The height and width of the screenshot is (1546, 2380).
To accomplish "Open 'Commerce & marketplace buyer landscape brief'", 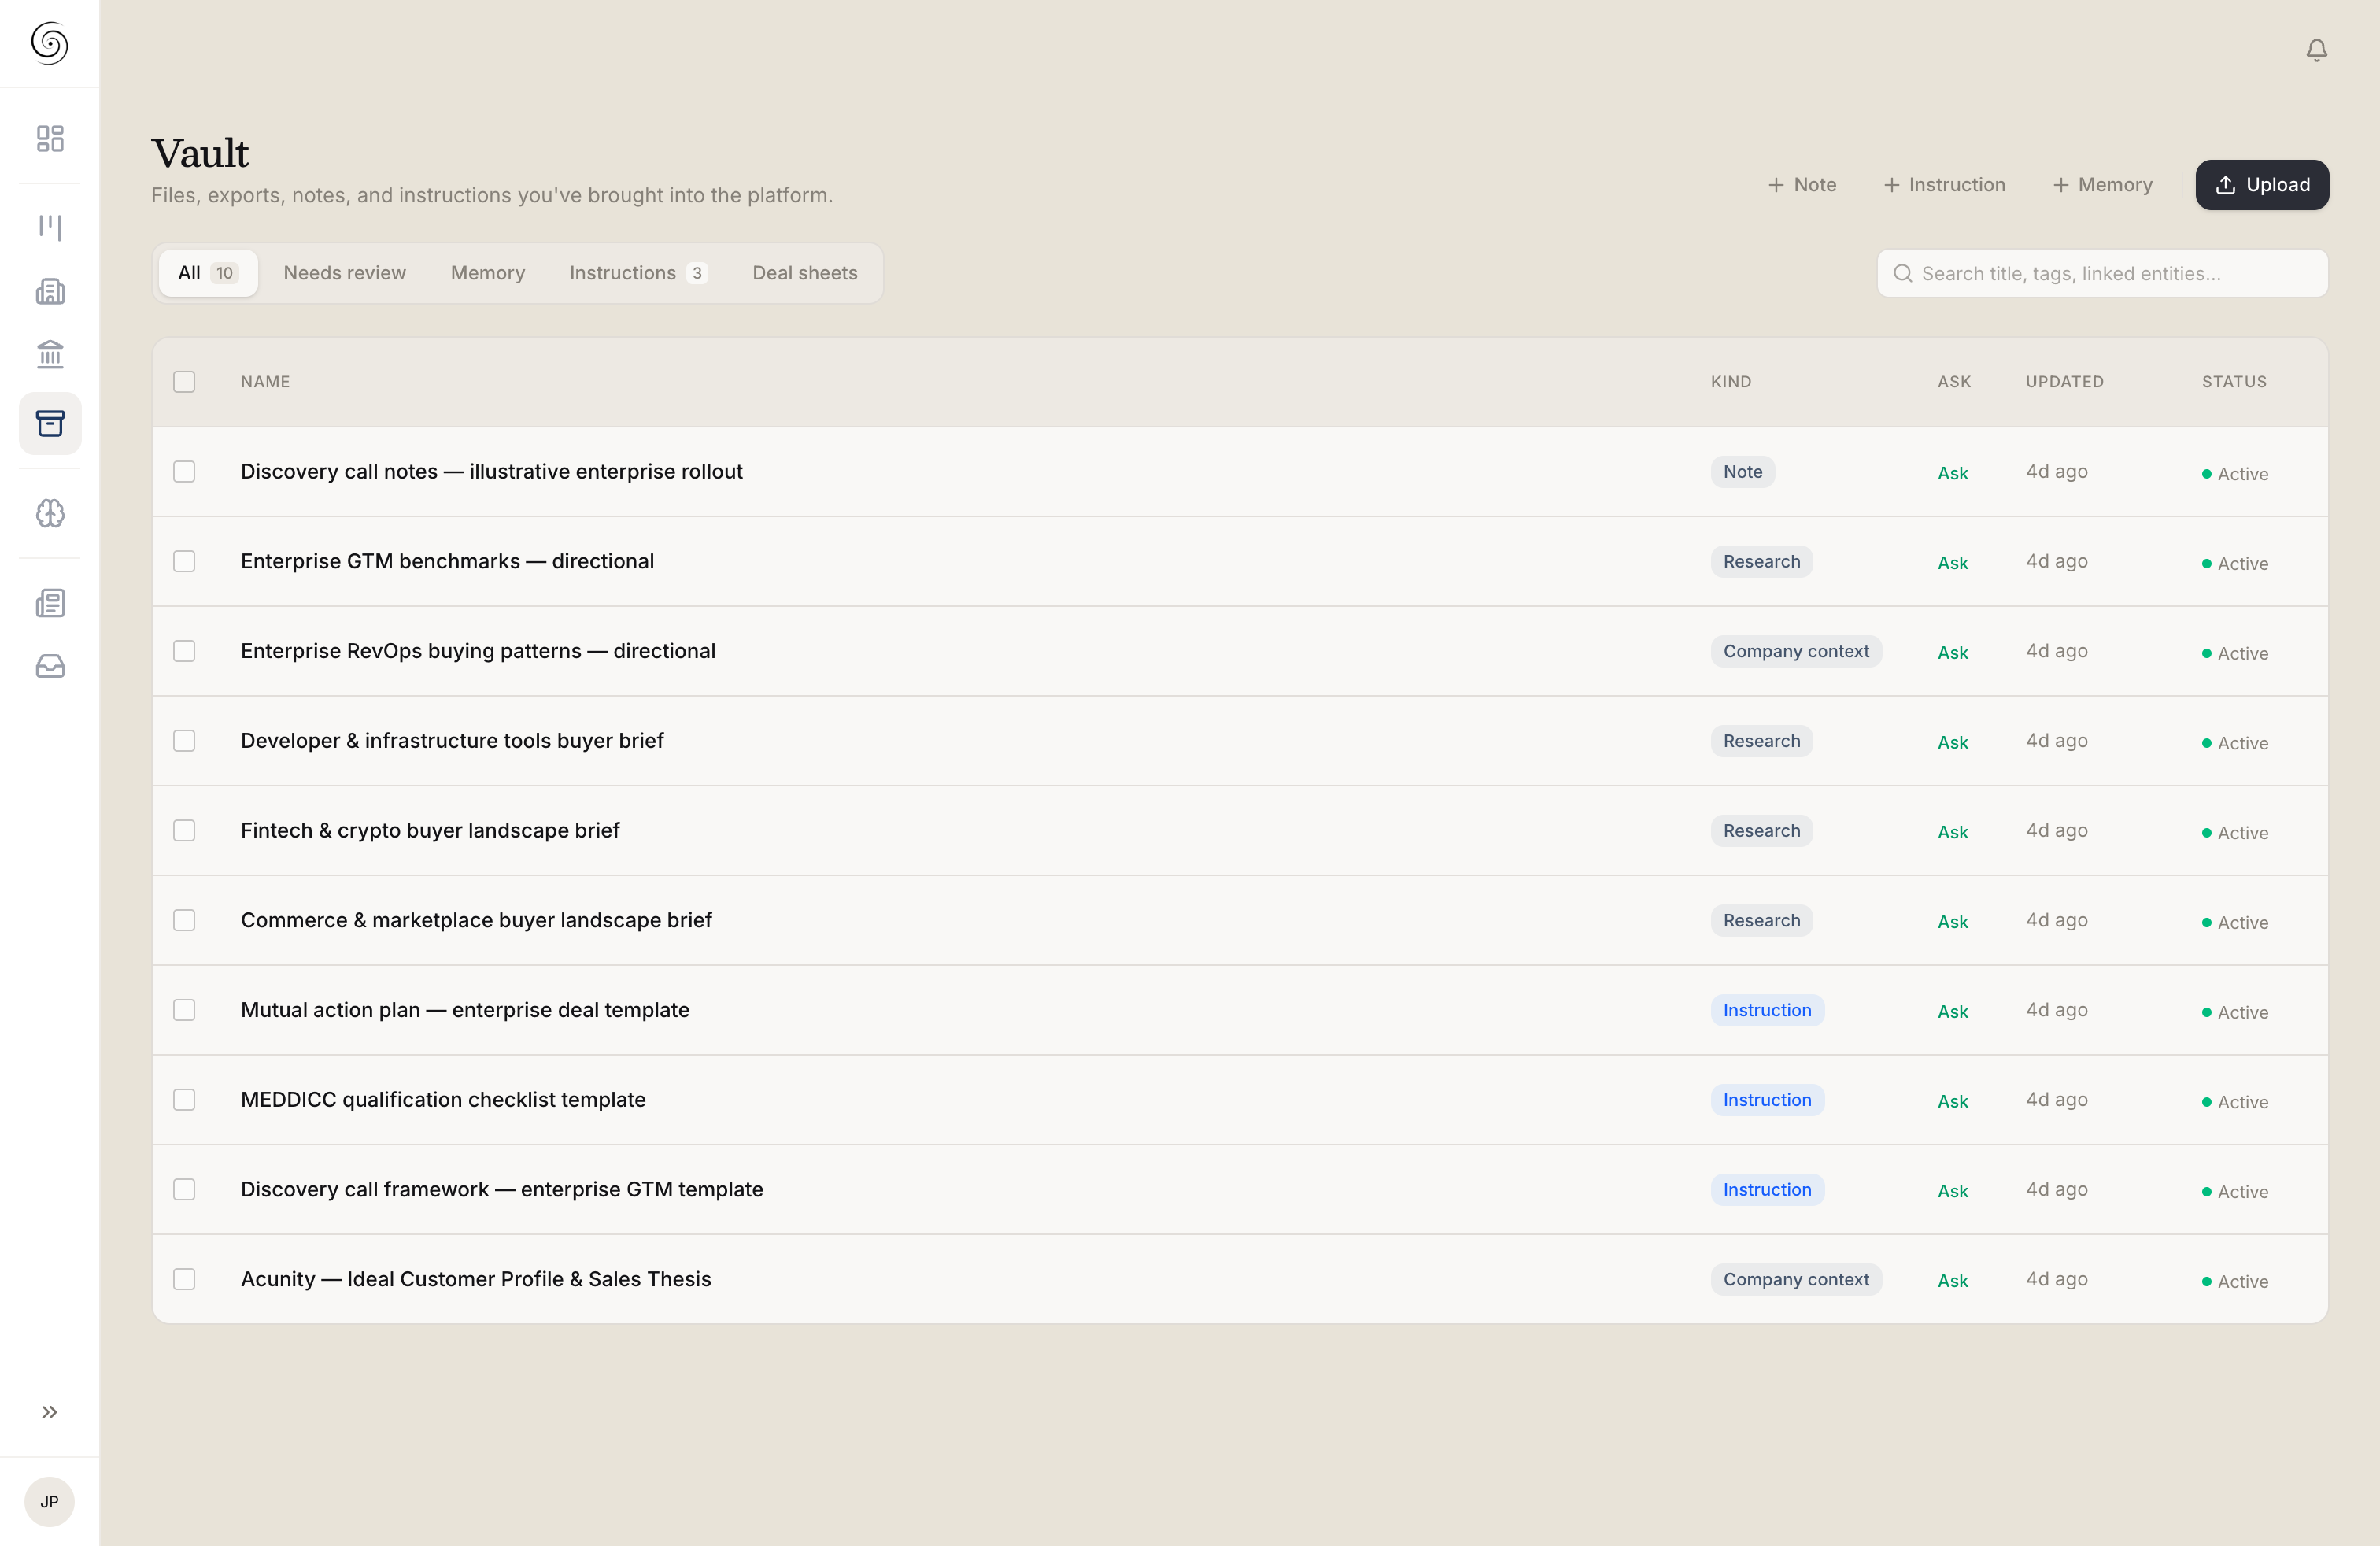I will pos(476,920).
